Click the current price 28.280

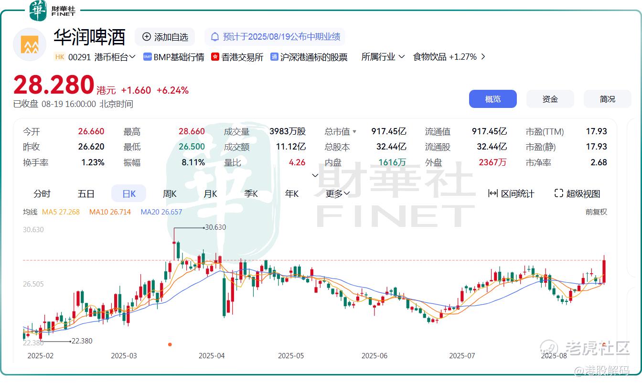click(53, 85)
